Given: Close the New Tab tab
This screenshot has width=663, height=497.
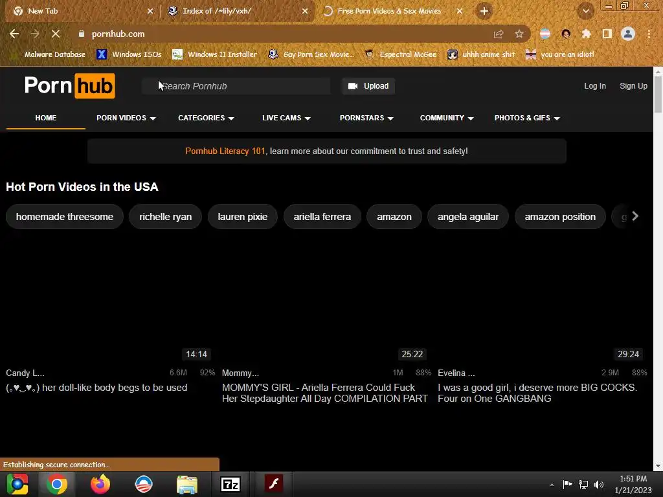Looking at the screenshot, I should click(x=150, y=11).
